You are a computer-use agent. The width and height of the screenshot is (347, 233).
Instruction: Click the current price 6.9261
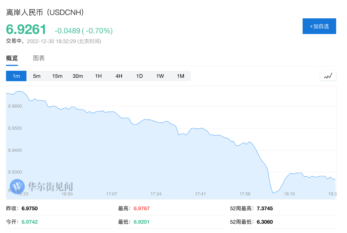tap(26, 30)
